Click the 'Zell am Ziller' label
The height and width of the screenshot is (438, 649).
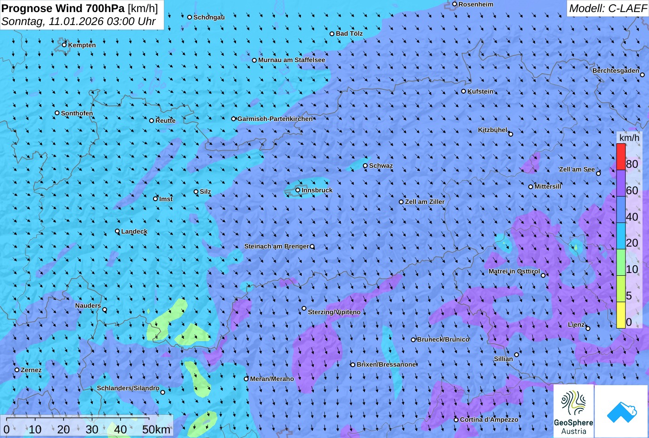coord(425,202)
